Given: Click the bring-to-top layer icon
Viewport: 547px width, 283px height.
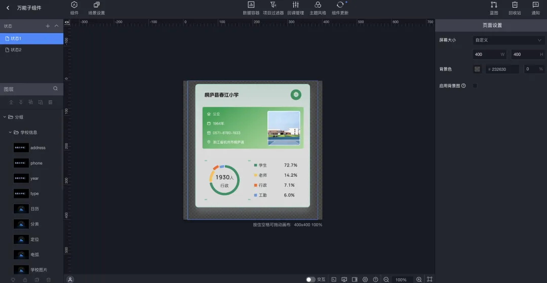Looking at the screenshot, I should 11,102.
